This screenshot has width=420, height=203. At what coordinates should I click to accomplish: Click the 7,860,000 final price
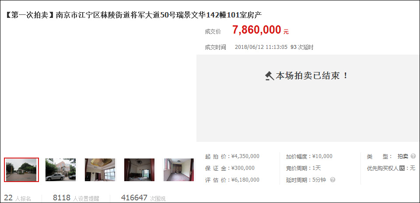click(x=257, y=30)
